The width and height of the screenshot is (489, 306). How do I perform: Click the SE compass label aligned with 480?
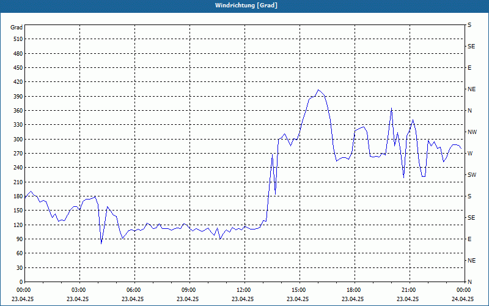pyautogui.click(x=471, y=47)
